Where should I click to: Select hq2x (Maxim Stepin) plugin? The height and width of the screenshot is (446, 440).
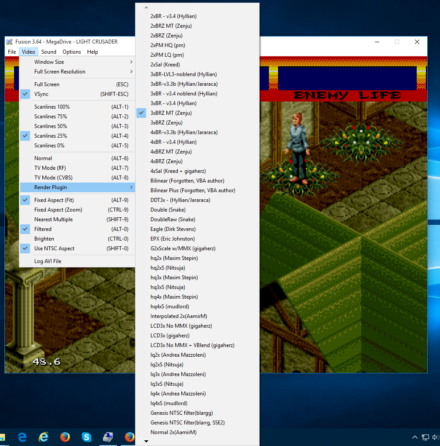point(197,258)
